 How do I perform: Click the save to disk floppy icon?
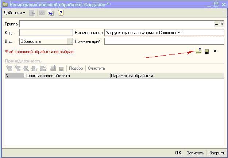[x=207, y=52]
